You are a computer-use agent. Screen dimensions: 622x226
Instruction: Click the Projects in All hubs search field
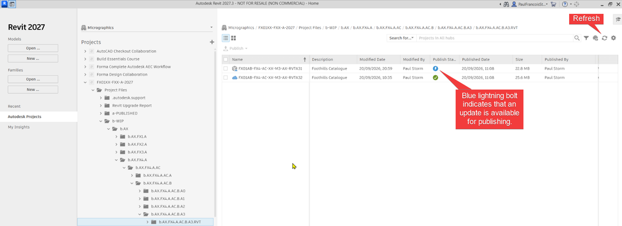[494, 38]
